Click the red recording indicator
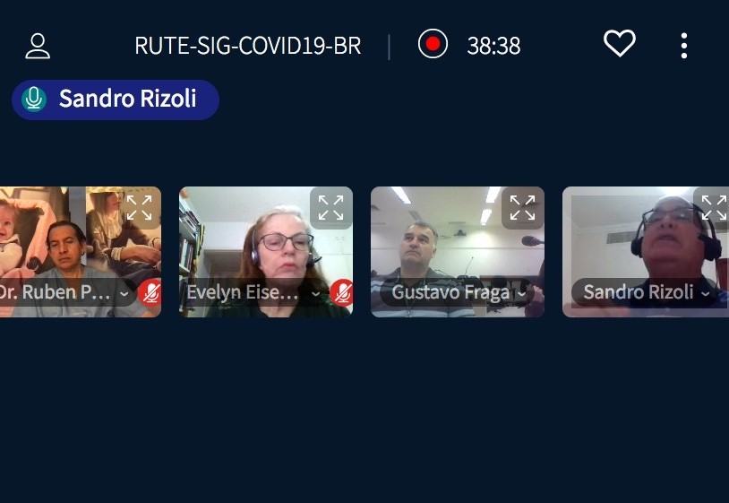This screenshot has width=729, height=503. tap(433, 44)
